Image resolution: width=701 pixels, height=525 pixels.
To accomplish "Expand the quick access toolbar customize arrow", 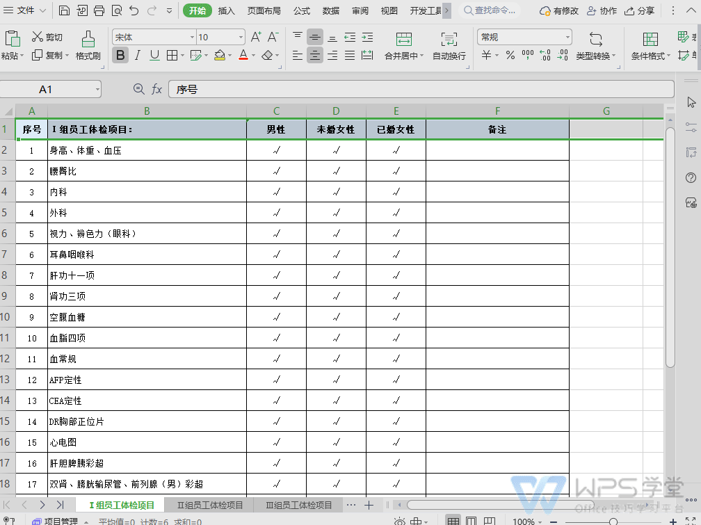I will tap(169, 10).
